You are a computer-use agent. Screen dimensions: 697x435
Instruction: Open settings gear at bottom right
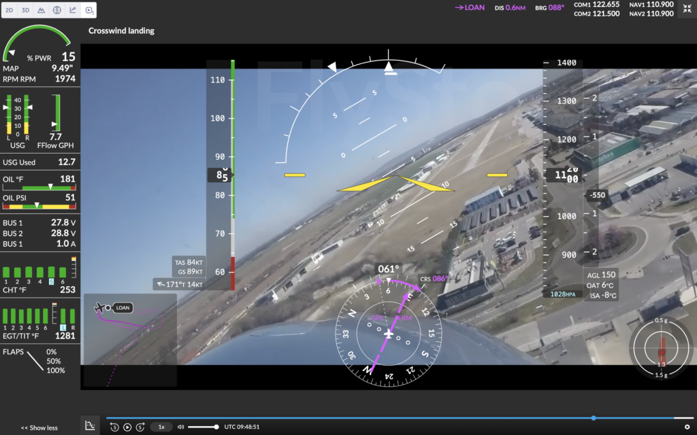pyautogui.click(x=687, y=427)
